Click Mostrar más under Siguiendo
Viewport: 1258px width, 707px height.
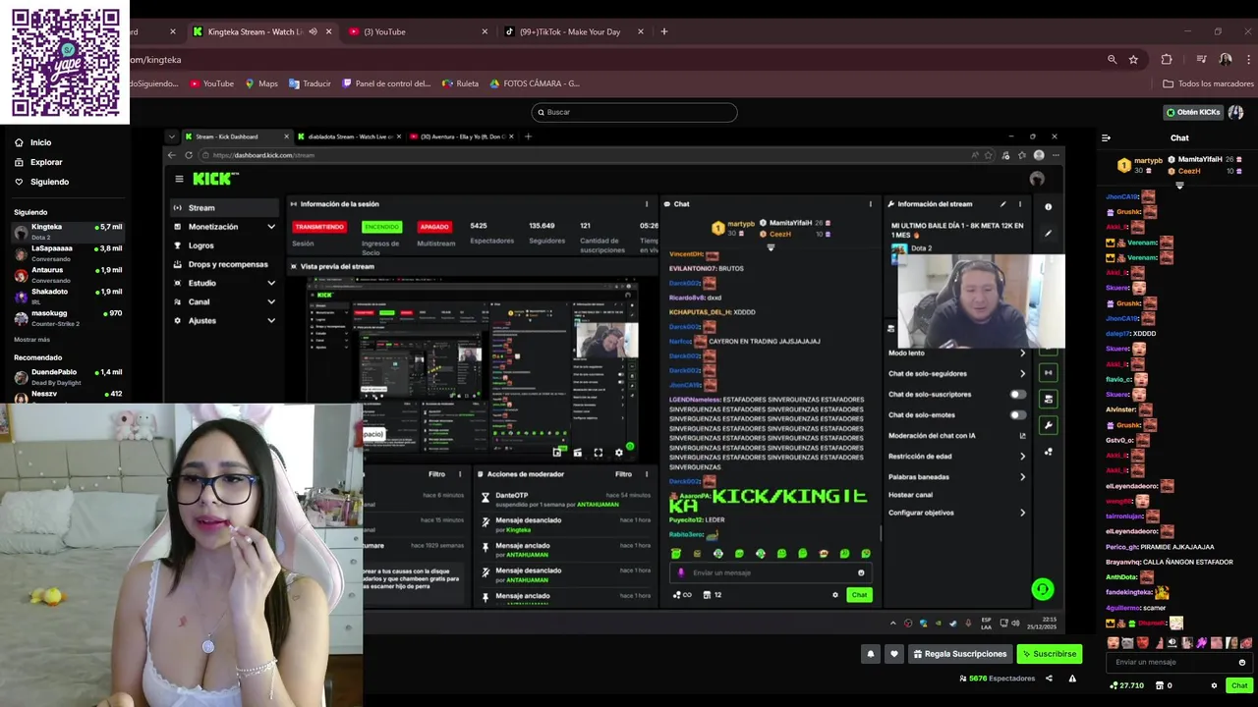[x=31, y=339]
